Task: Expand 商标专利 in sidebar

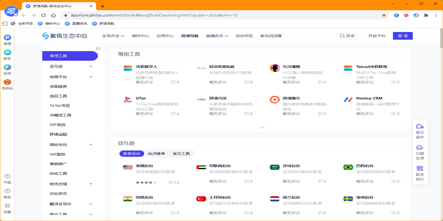Action: (x=91, y=145)
